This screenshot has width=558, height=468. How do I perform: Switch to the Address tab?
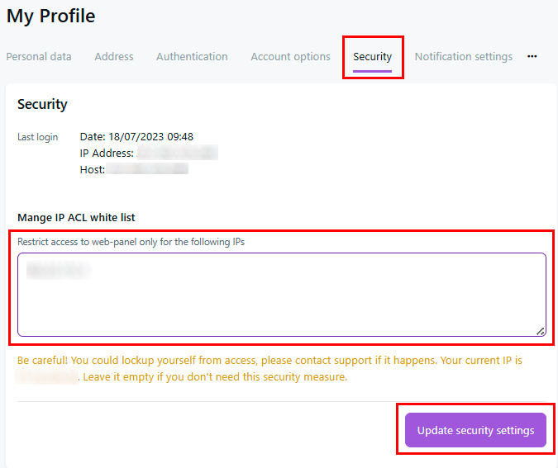(x=114, y=57)
